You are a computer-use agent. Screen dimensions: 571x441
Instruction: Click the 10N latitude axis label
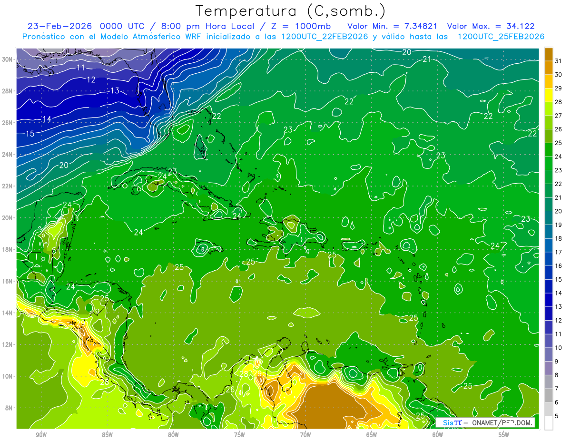click(x=8, y=376)
